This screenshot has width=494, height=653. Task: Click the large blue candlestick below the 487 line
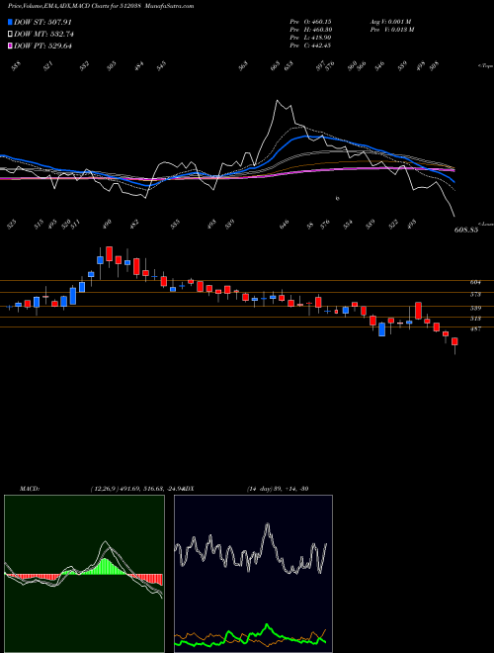pos(381,329)
